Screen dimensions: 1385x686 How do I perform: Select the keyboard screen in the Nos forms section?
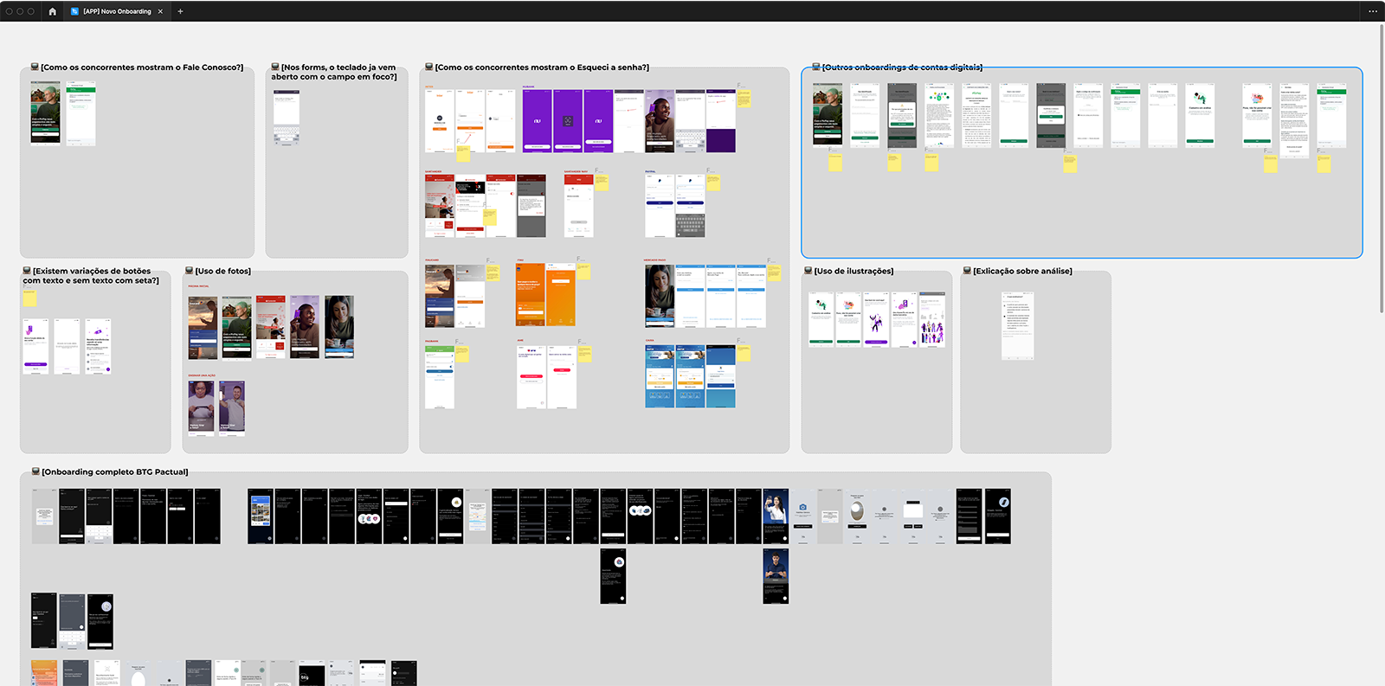[x=287, y=118]
